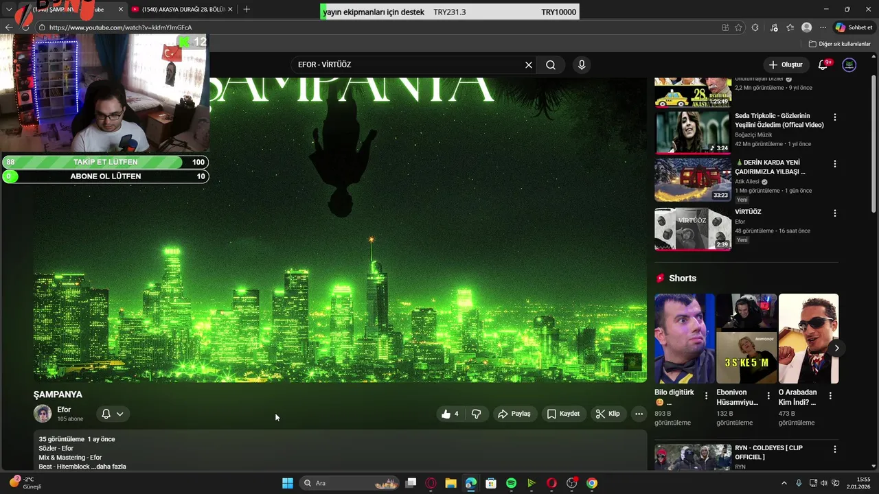879x494 pixels.
Task: Open Microsoft Store from the taskbar
Action: (491, 483)
